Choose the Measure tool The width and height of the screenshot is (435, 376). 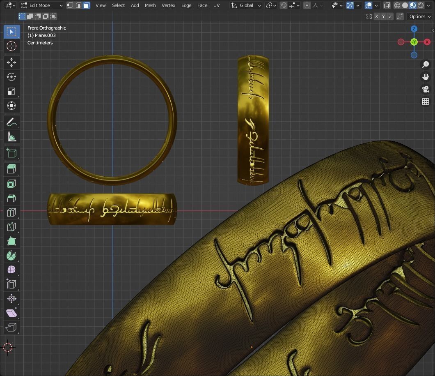click(11, 136)
